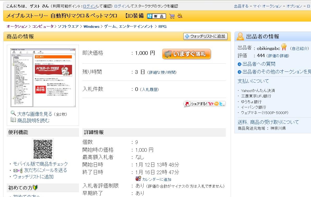Click モバイル版で商品をチェック link
The image size is (311, 197).
tap(40, 164)
